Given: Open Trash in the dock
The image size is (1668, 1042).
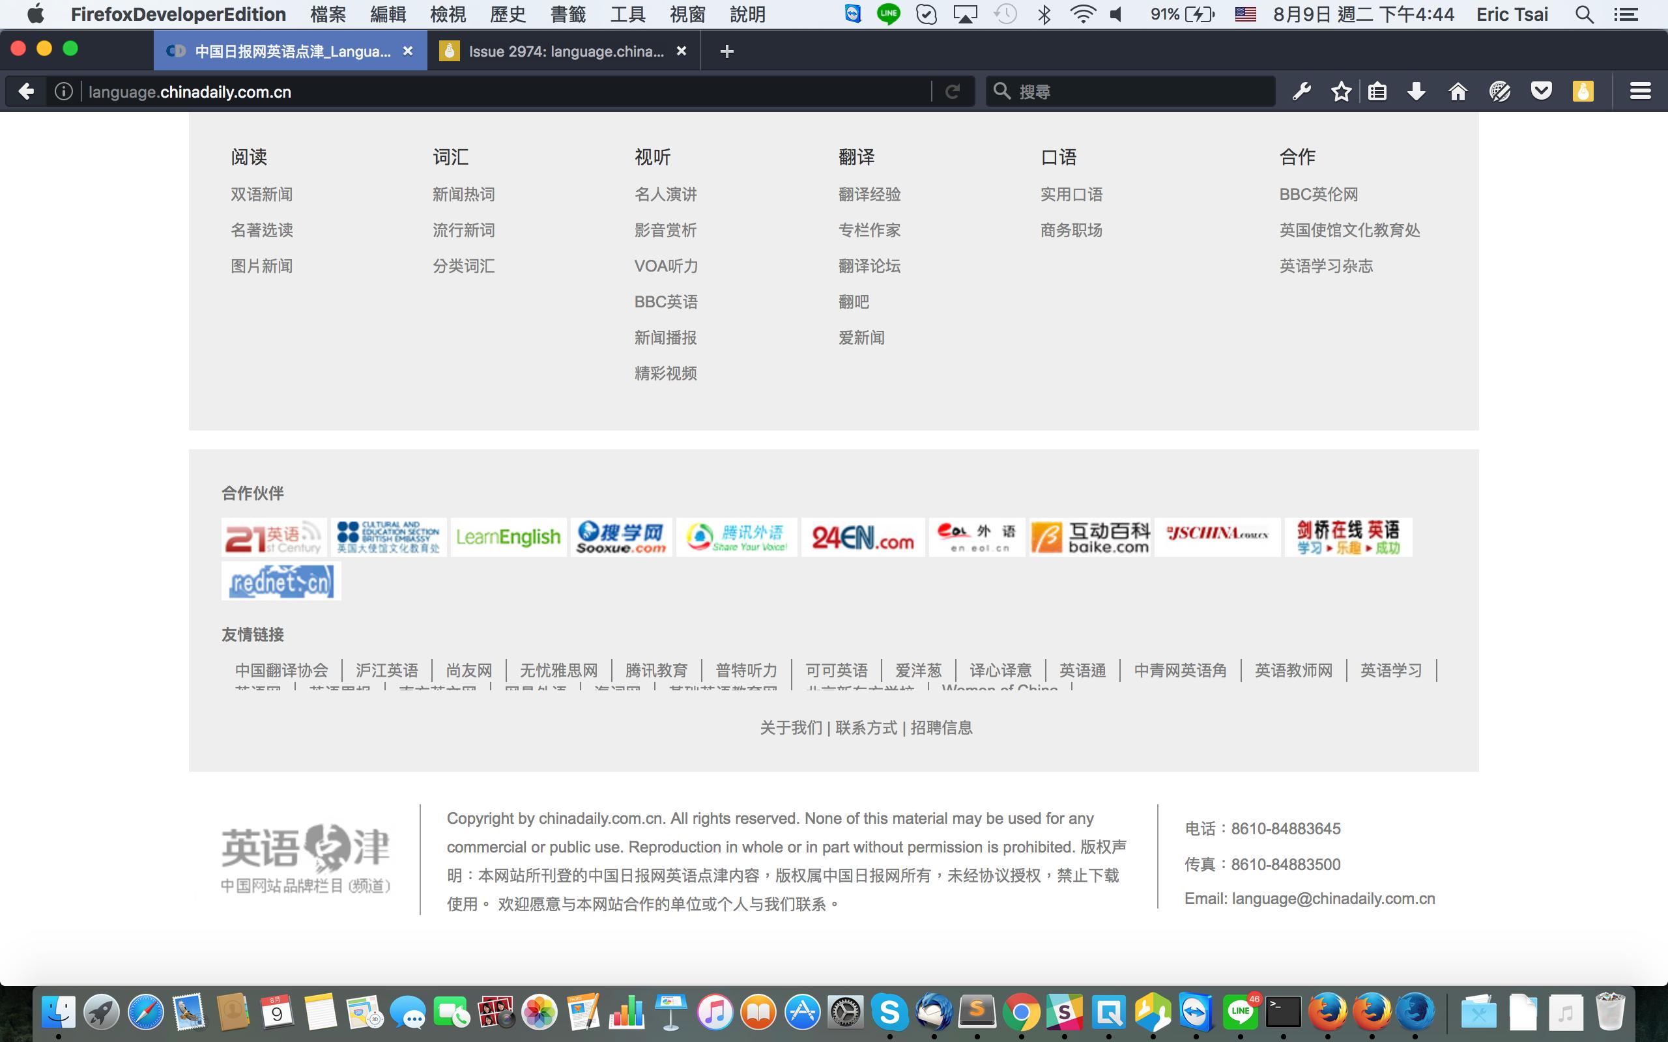Looking at the screenshot, I should [x=1610, y=1012].
